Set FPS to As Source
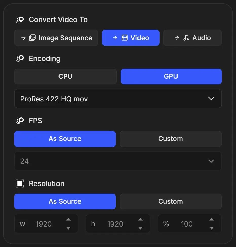Screen dimensions: 236x247 pyautogui.click(x=65, y=139)
